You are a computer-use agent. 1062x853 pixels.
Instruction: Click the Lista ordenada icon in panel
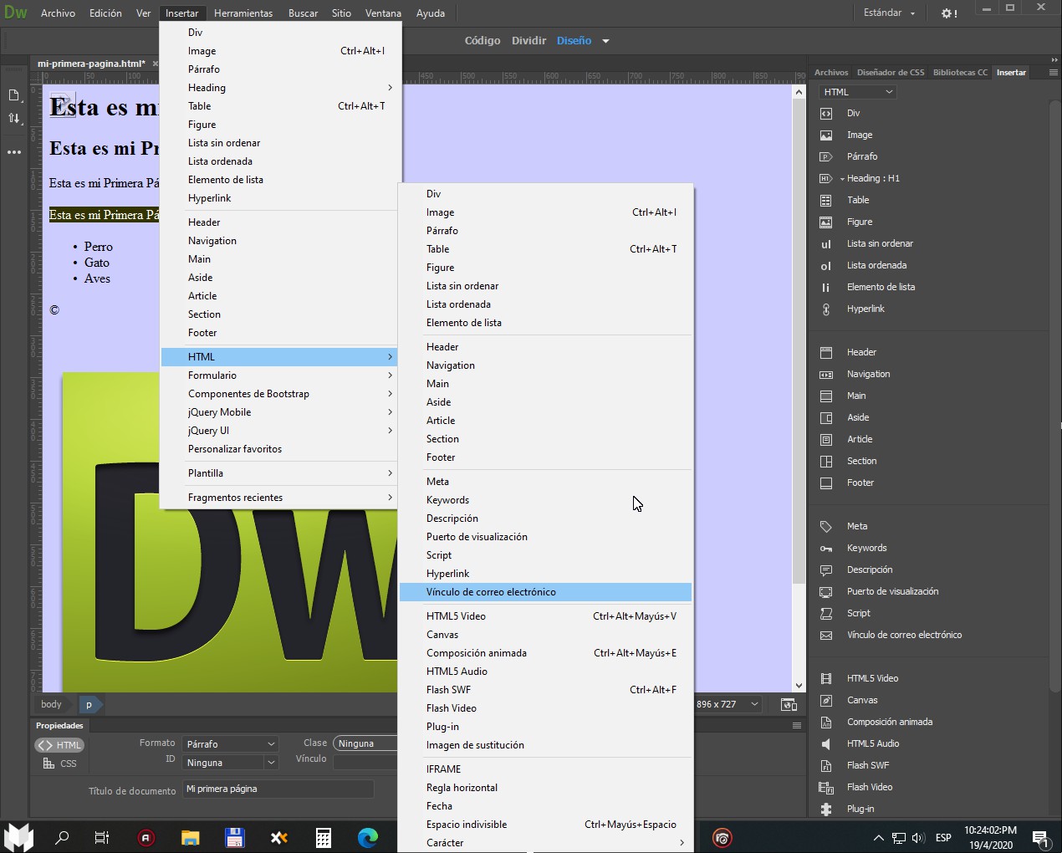[x=826, y=265]
